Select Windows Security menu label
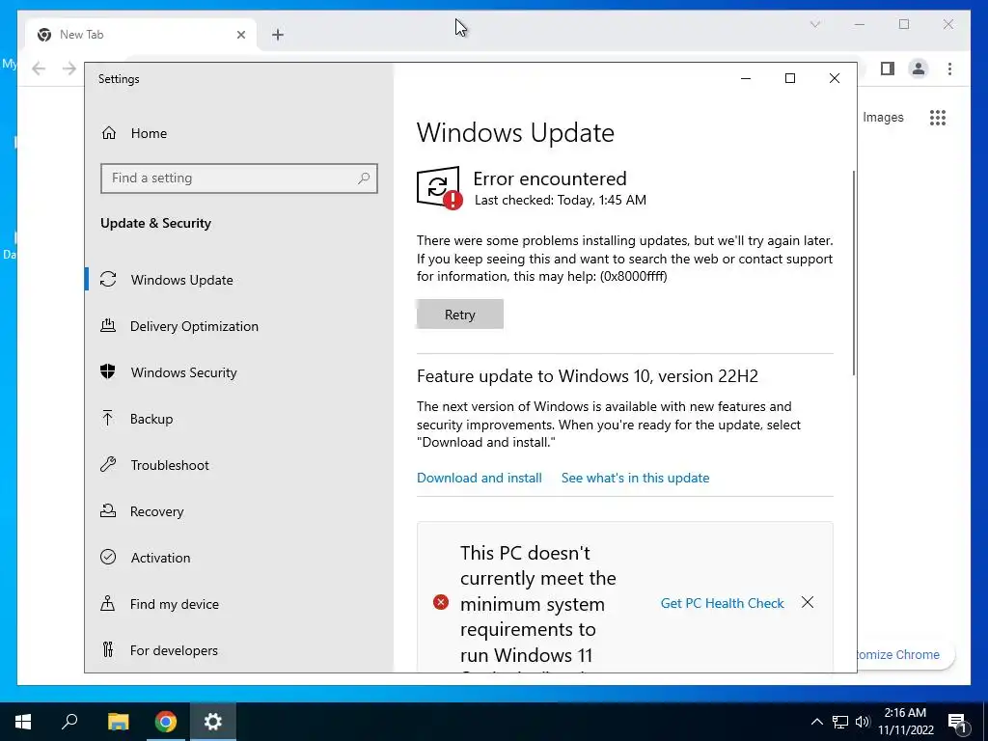Image resolution: width=988 pixels, height=741 pixels. point(184,372)
